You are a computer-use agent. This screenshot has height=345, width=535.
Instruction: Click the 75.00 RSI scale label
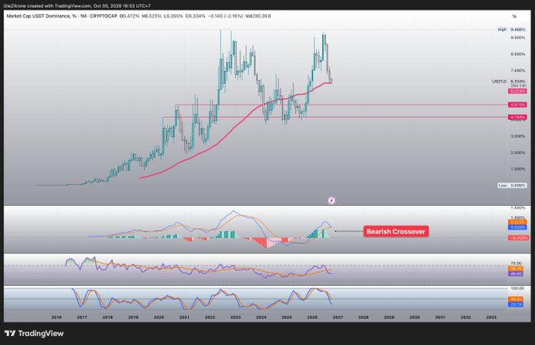pos(516,263)
